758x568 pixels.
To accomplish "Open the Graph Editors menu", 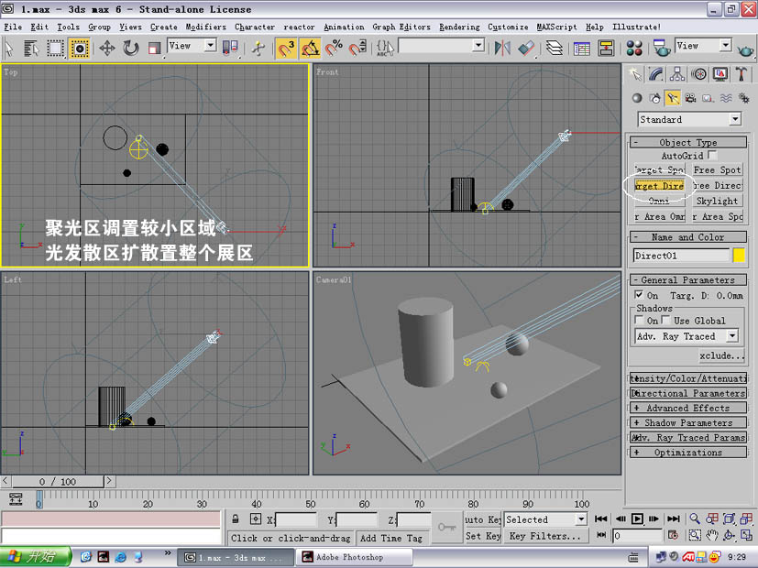I will point(401,27).
